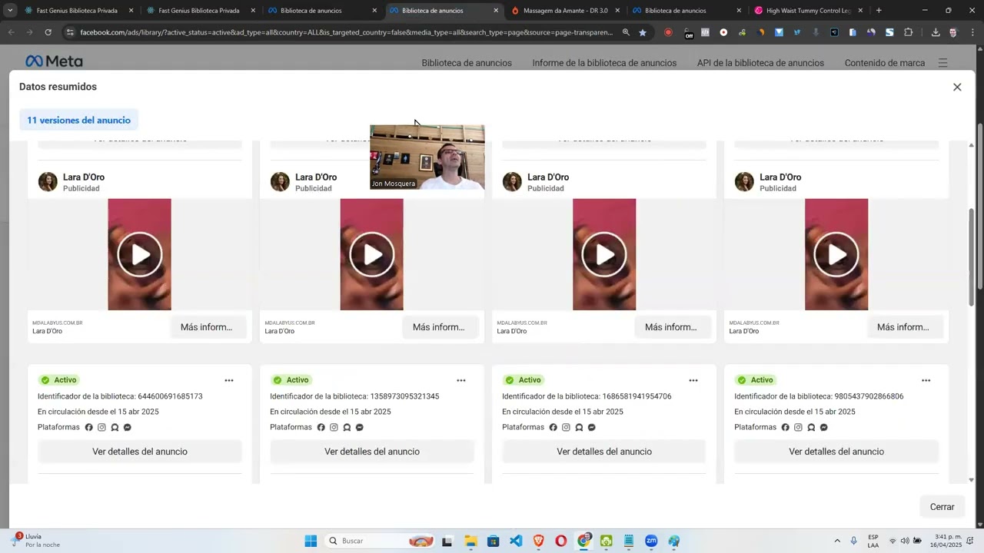Open Lluvia weather widget on taskbar
This screenshot has width=984, height=553.
coord(36,541)
